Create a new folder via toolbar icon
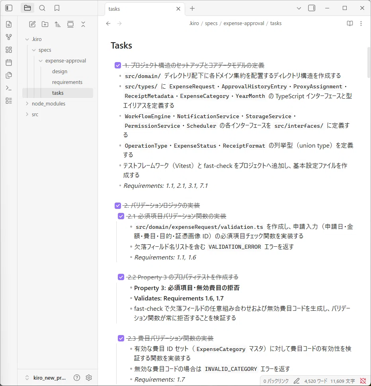371x386 pixels. (x=45, y=24)
